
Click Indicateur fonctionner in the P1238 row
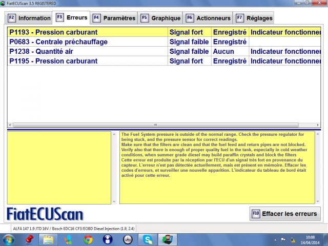coord(285,51)
